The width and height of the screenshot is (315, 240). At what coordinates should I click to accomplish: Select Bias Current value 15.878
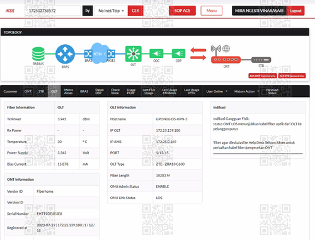pyautogui.click(x=63, y=164)
